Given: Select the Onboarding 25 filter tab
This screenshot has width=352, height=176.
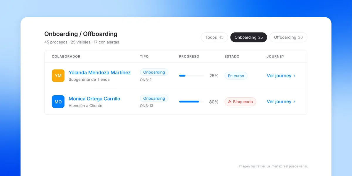Looking at the screenshot, I should 249,37.
